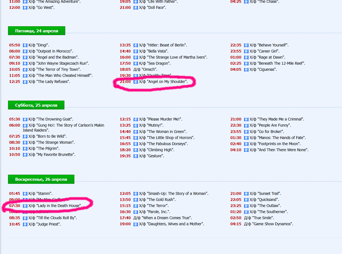Image resolution: width=342 pixels, height=254 pixels.
Task: Click film icon beside "Born to Be Wild"
Action: [x=25, y=137]
